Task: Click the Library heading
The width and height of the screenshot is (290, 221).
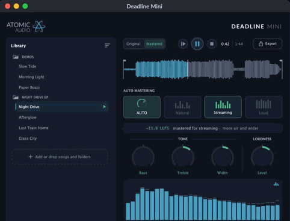Action: pyautogui.click(x=19, y=46)
